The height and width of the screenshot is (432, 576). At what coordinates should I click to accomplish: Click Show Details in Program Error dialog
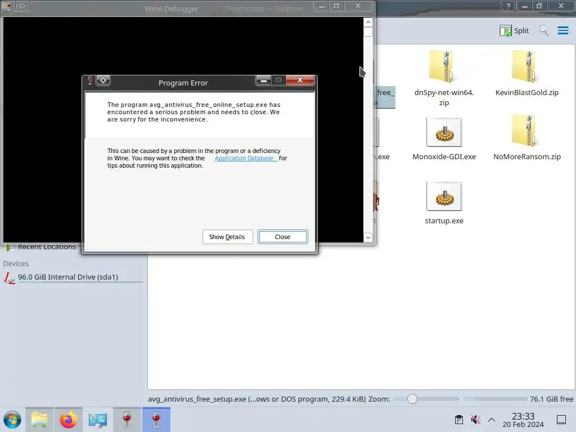[227, 237]
